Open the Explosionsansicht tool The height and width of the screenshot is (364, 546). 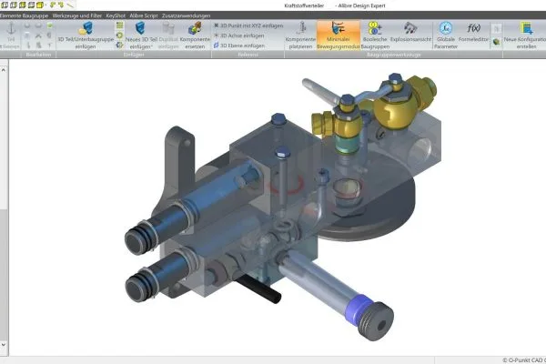[x=411, y=32]
